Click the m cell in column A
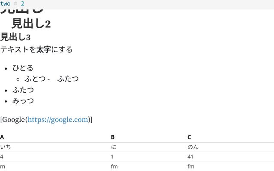The height and width of the screenshot is (171, 274). pos(3,167)
